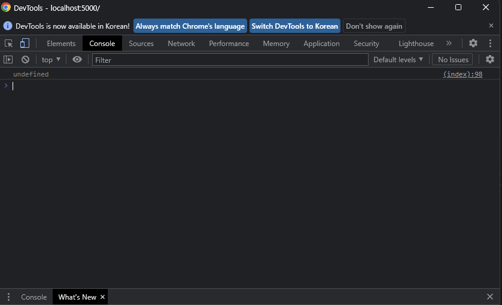Screen dimensions: 502x305
Task: Click the Chrome icon in title bar
Action: tap(6, 7)
